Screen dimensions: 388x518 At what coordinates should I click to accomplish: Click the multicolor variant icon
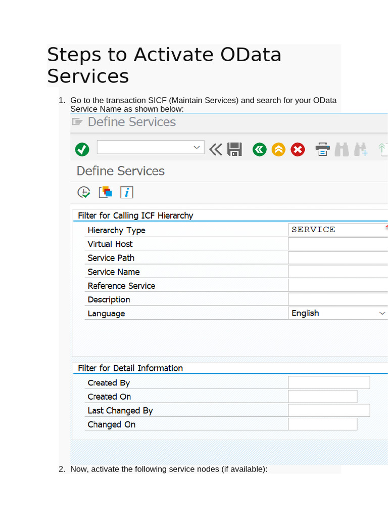coord(106,192)
